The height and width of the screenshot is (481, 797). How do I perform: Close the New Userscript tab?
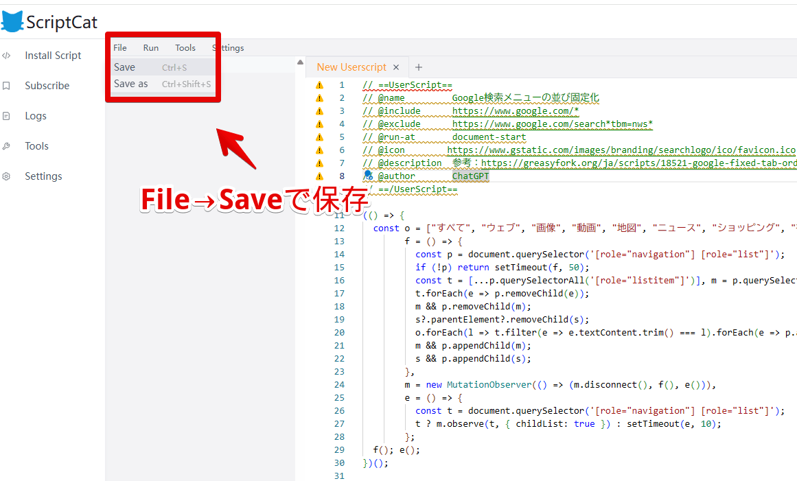click(x=396, y=67)
